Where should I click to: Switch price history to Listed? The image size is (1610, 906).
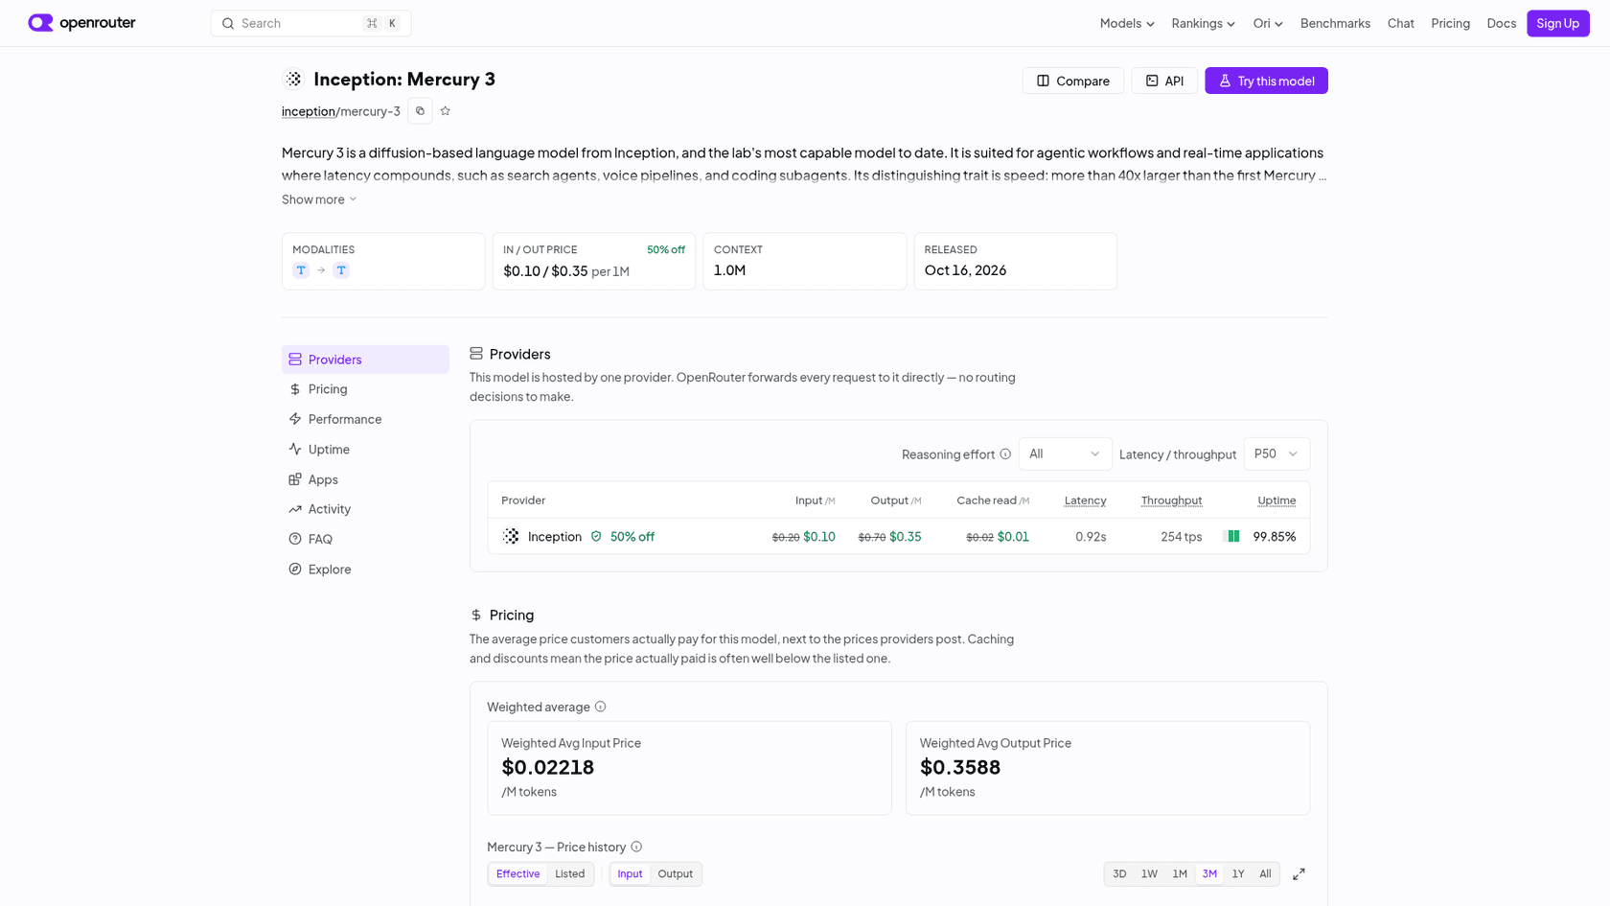(x=570, y=874)
